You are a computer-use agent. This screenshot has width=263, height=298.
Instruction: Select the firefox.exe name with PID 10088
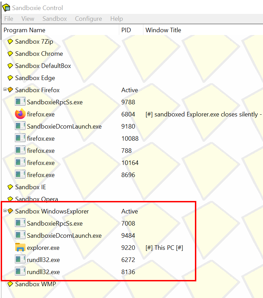click(x=41, y=139)
